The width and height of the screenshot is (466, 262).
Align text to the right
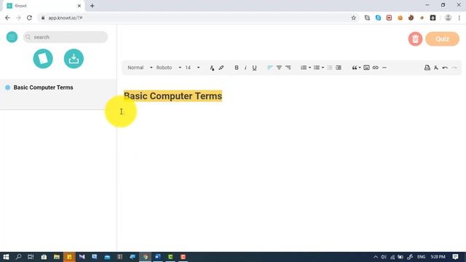coord(288,68)
